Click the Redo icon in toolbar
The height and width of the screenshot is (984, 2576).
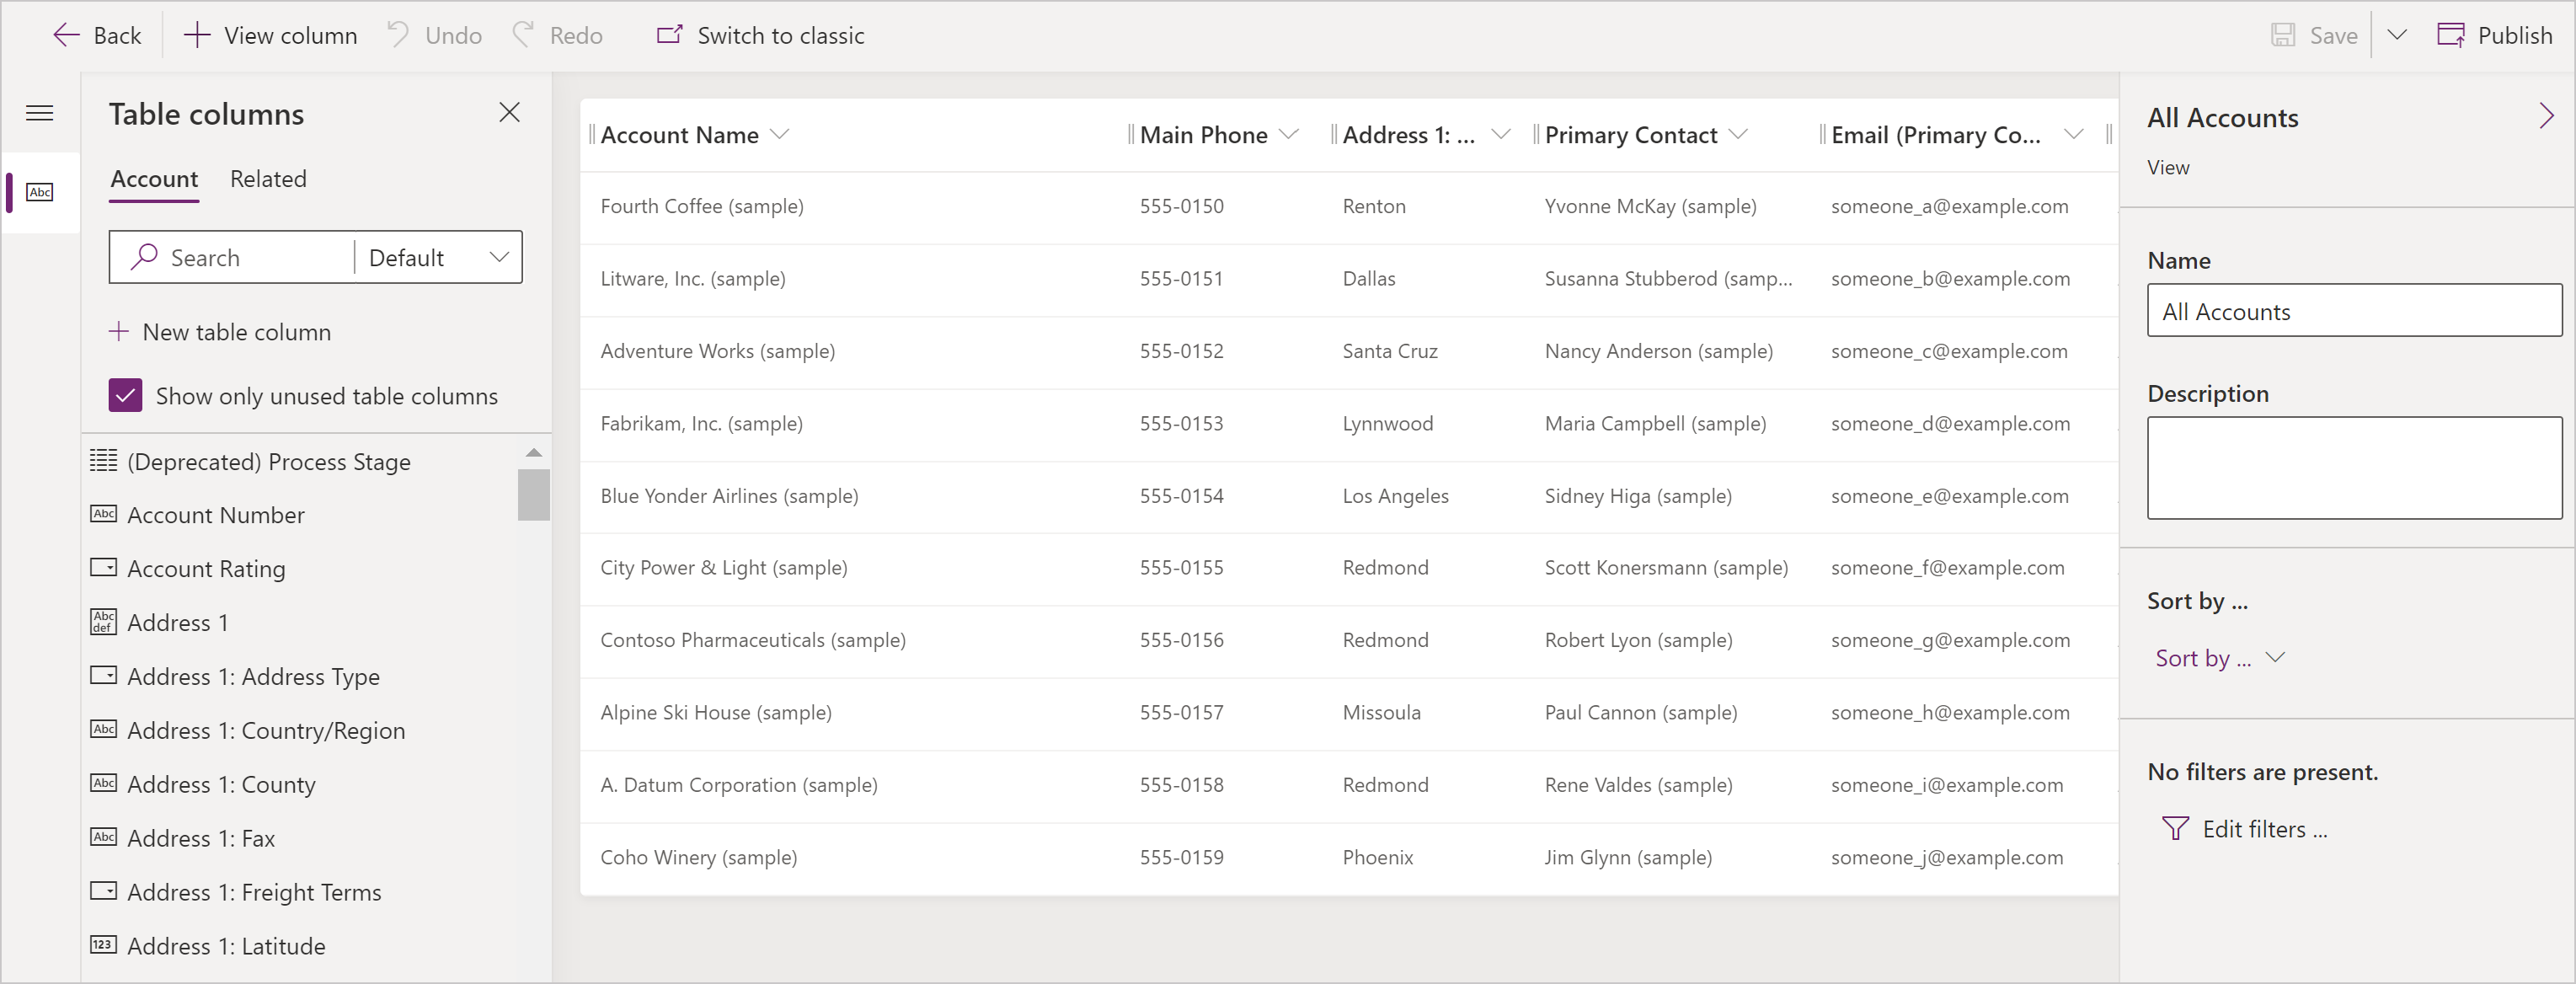click(x=526, y=35)
